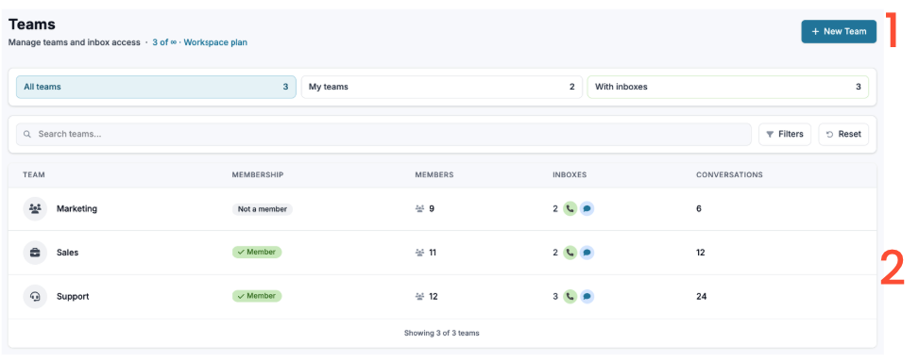This screenshot has height=361, width=919.
Task: Click the Sales team briefcase icon
Action: point(35,253)
